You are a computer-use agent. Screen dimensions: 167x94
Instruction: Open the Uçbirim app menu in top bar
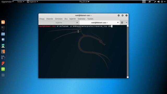[x=32, y=2]
